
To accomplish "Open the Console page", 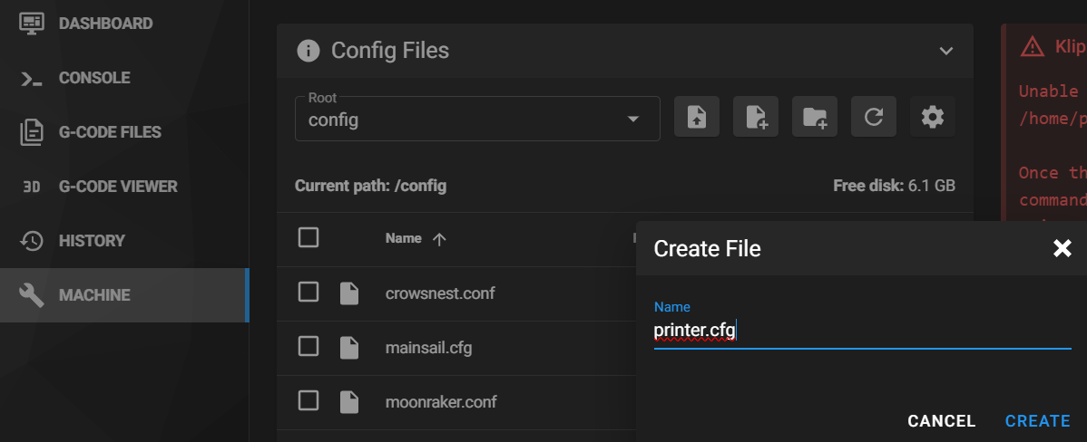I will (94, 78).
